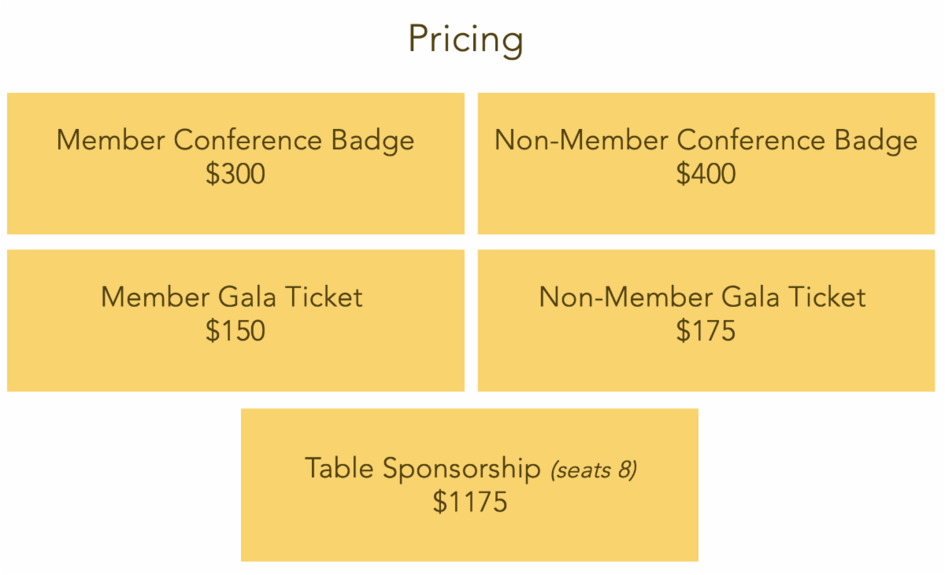945x575 pixels.
Task: Choose the Non-Member Gala Ticket label
Action: pyautogui.click(x=702, y=297)
